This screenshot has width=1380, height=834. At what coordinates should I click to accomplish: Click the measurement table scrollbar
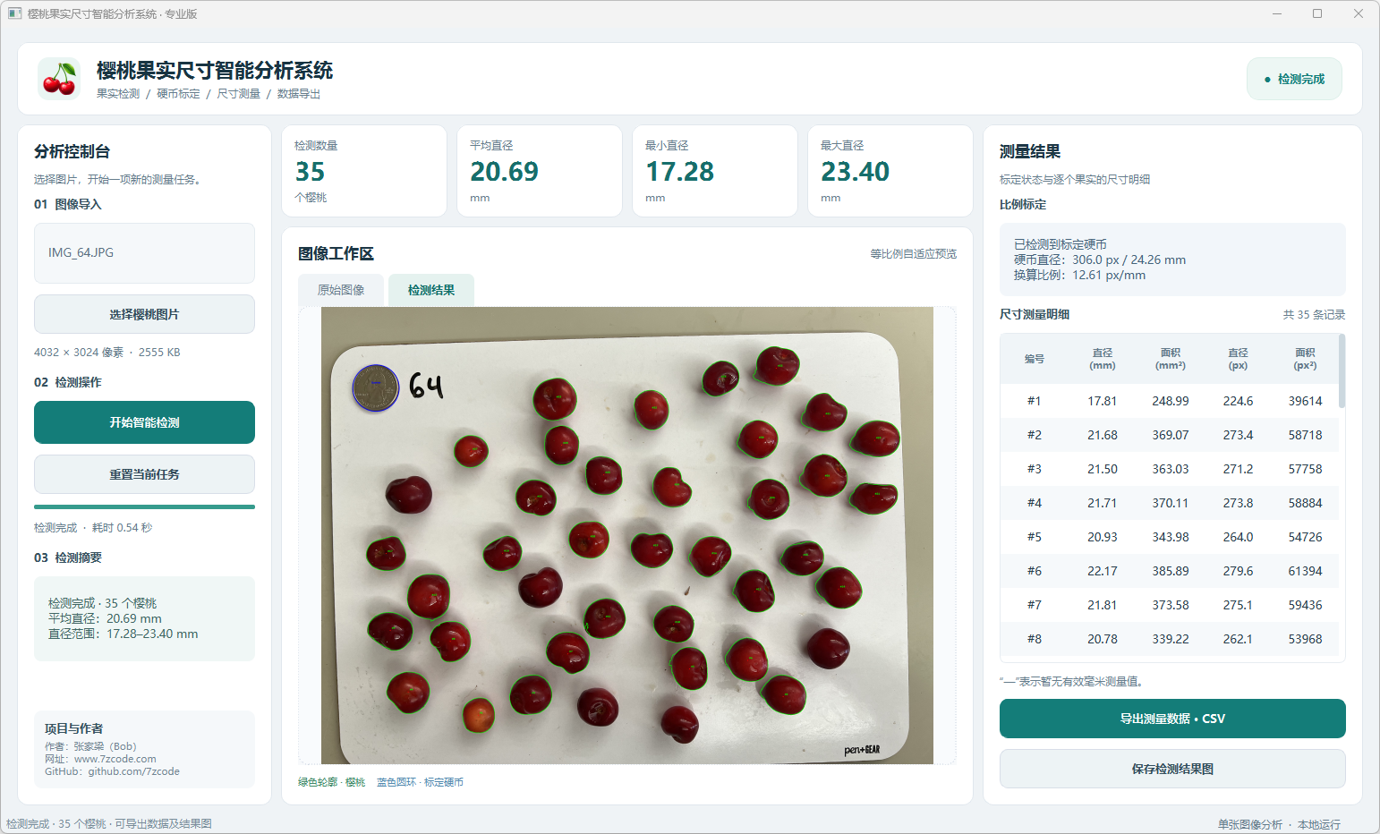point(1342,371)
